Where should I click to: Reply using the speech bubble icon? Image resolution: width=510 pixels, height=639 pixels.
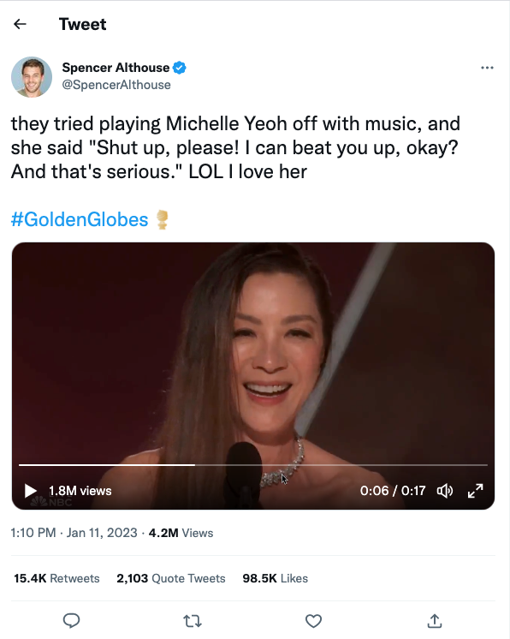[71, 621]
